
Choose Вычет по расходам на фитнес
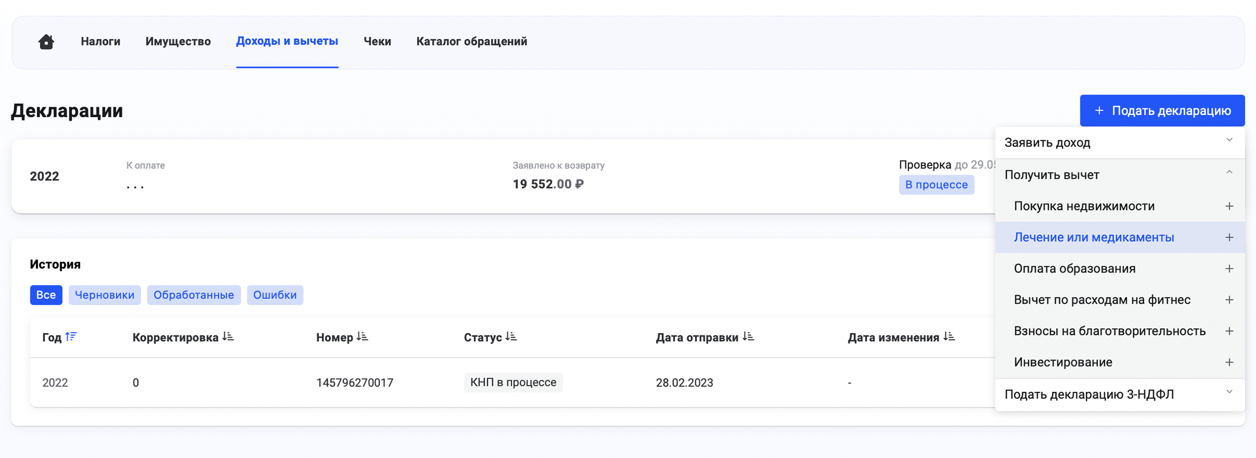[1120, 300]
